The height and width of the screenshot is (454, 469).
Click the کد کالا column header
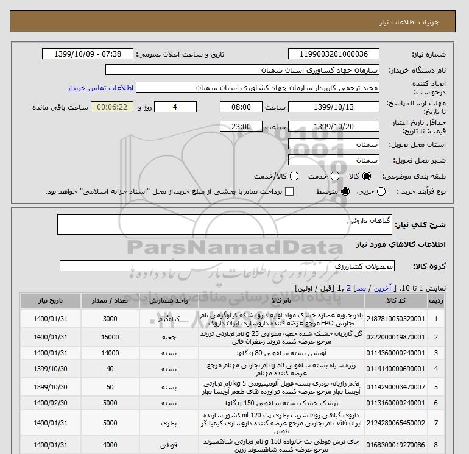[396, 301]
